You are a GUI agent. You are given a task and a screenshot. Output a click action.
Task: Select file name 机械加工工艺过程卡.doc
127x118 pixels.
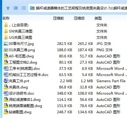click(x=29, y=75)
